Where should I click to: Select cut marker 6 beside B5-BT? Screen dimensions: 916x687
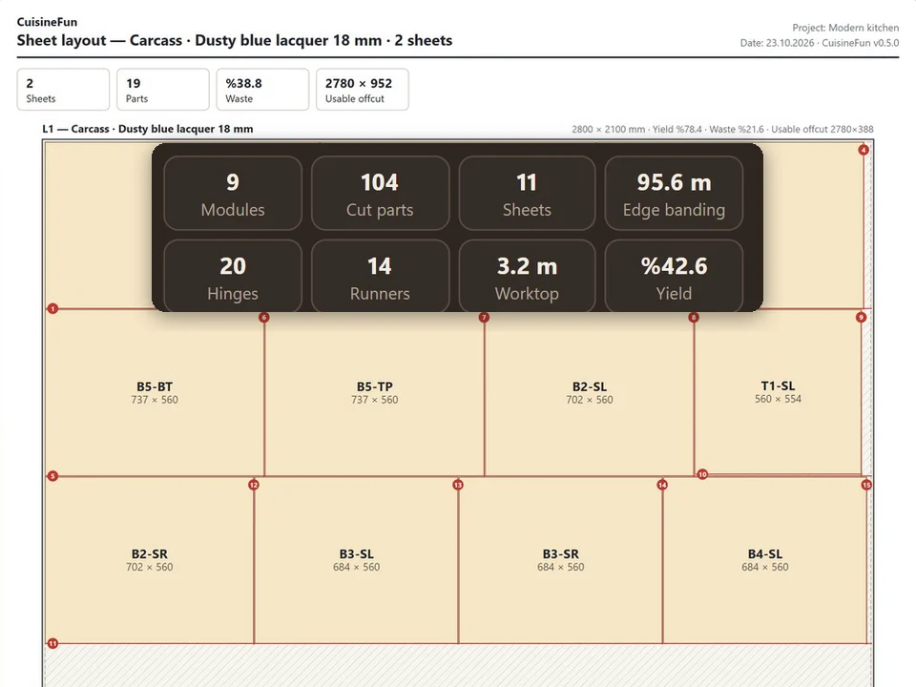click(x=264, y=317)
